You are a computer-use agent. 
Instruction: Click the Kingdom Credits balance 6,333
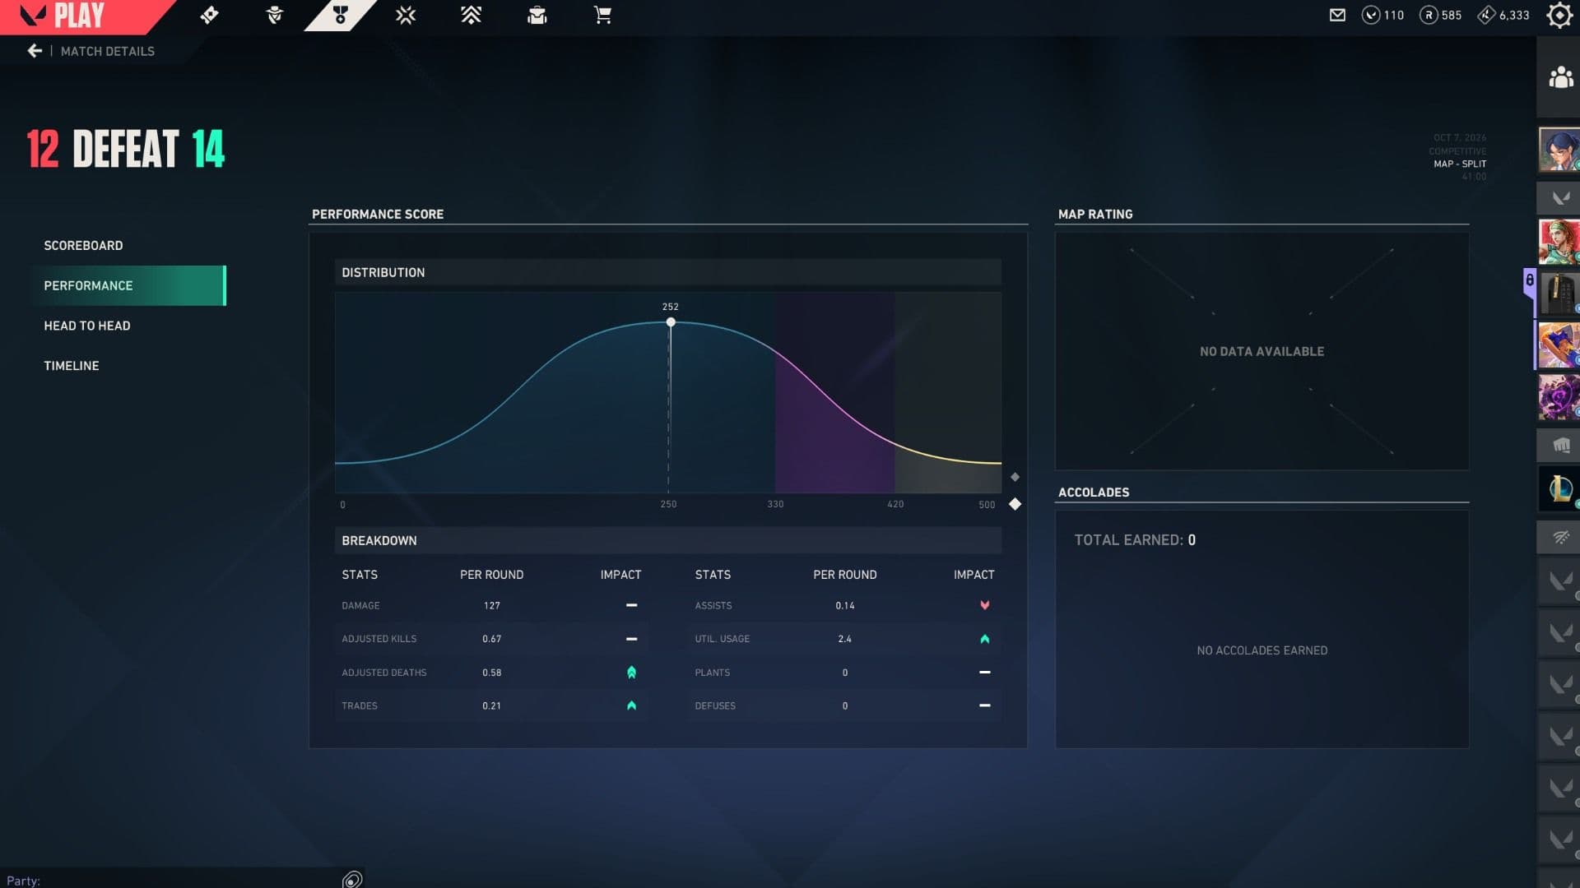(1503, 15)
